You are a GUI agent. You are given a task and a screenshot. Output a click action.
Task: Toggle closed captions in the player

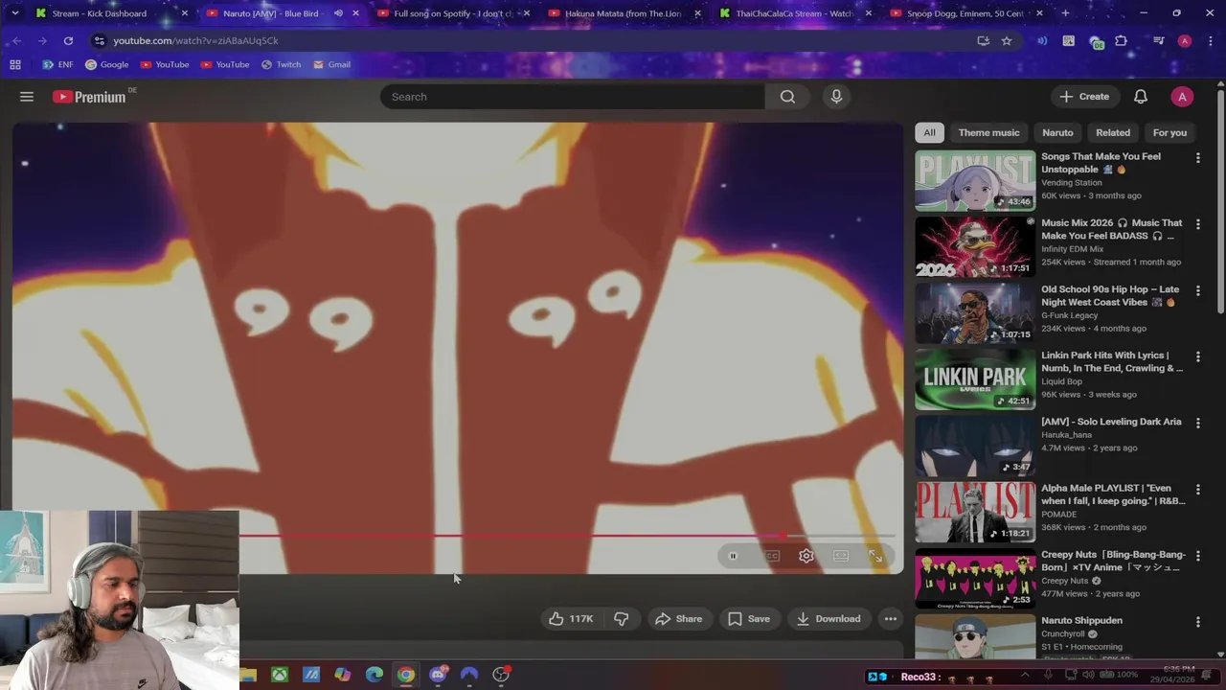click(x=772, y=556)
